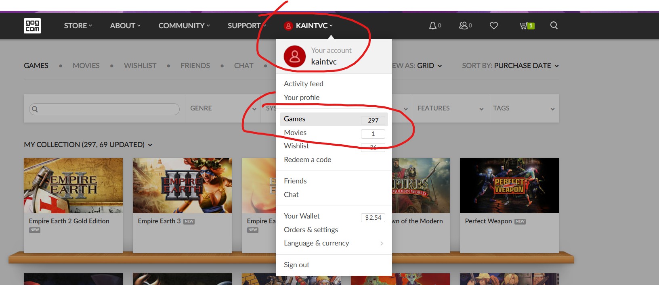Open Activity feed menu entry
This screenshot has height=285, width=659.
(x=334, y=84)
